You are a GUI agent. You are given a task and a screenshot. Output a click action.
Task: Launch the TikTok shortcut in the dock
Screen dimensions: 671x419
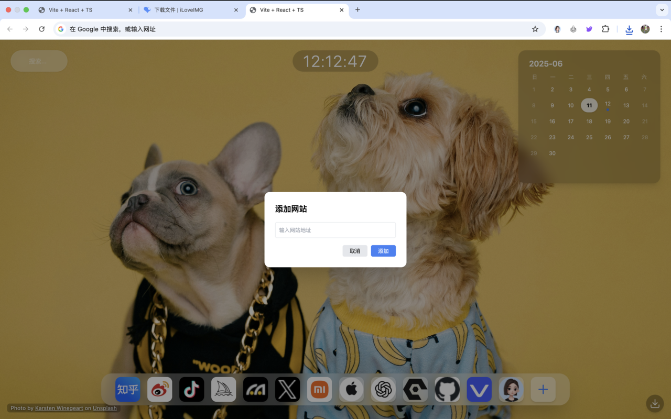pyautogui.click(x=192, y=389)
